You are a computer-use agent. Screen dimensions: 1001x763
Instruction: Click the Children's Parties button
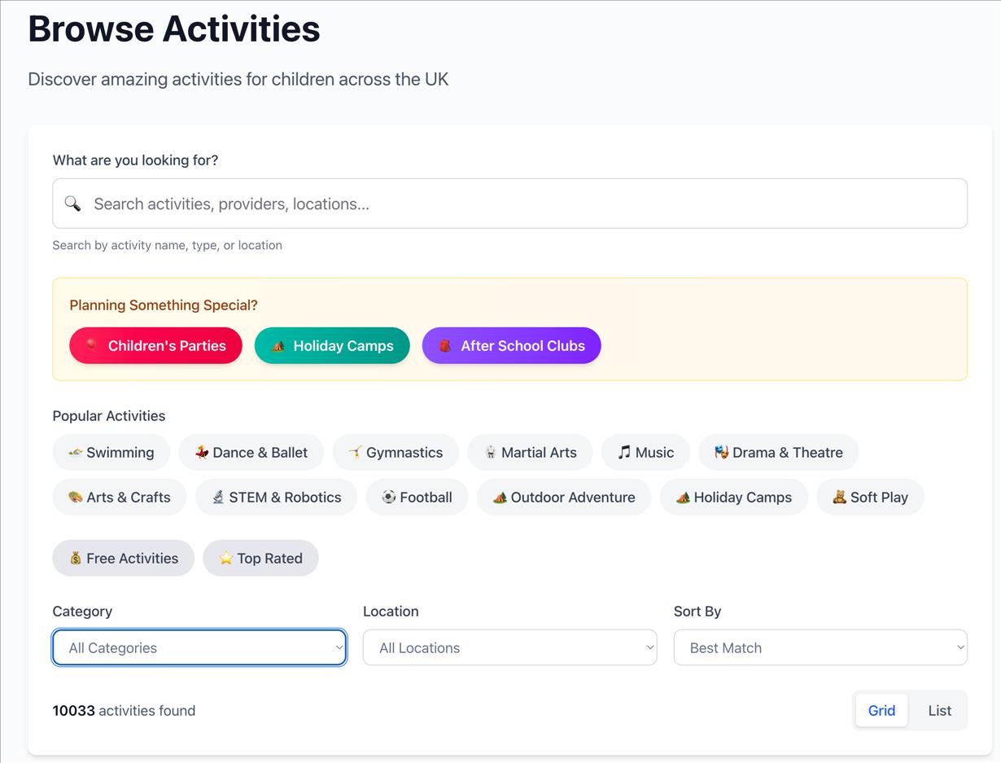[155, 345]
